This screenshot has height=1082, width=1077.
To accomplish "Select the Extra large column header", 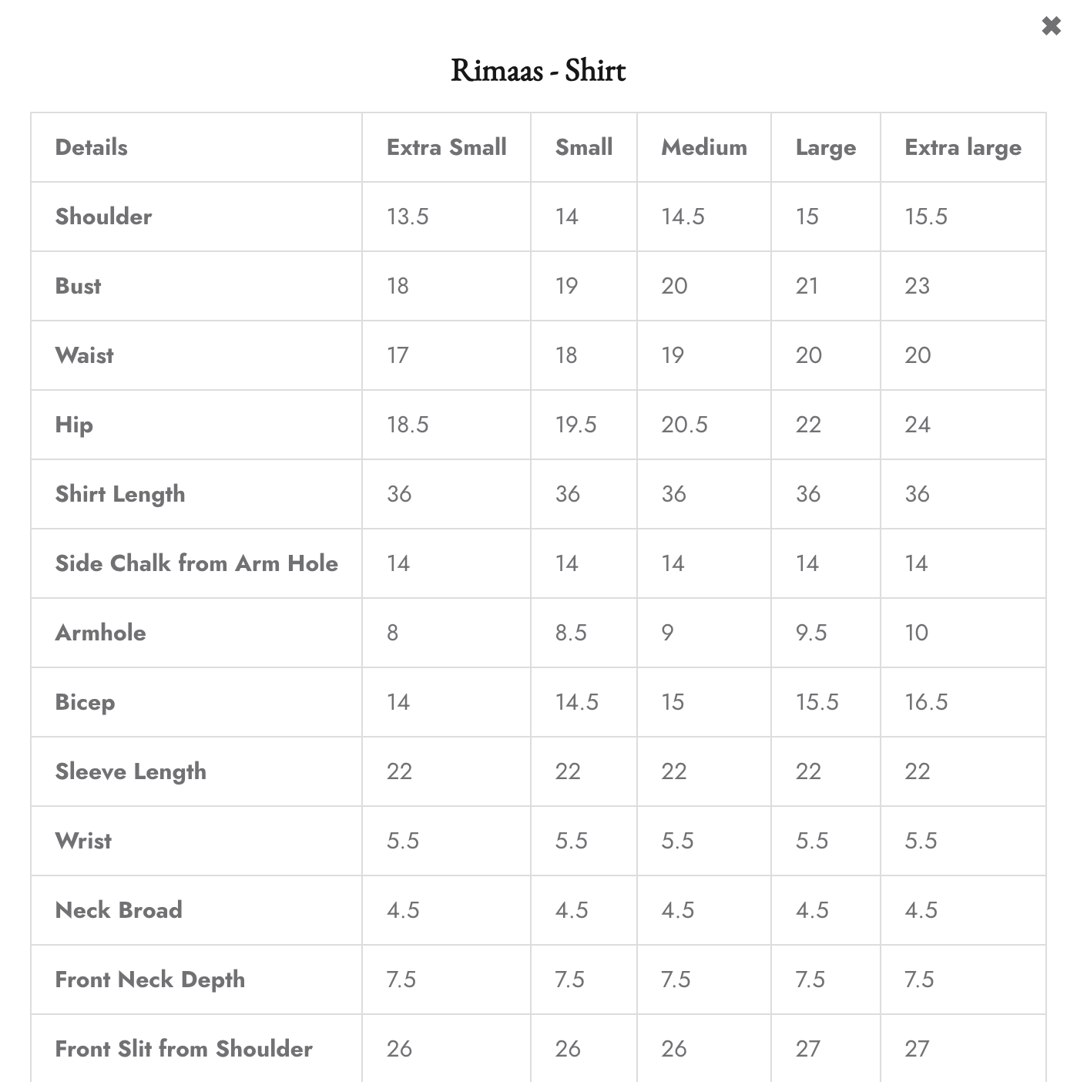I will [962, 147].
